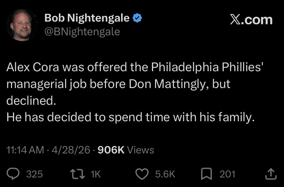Open the Bob Nightengale display name link
284x187 pixels.
pyautogui.click(x=87, y=18)
